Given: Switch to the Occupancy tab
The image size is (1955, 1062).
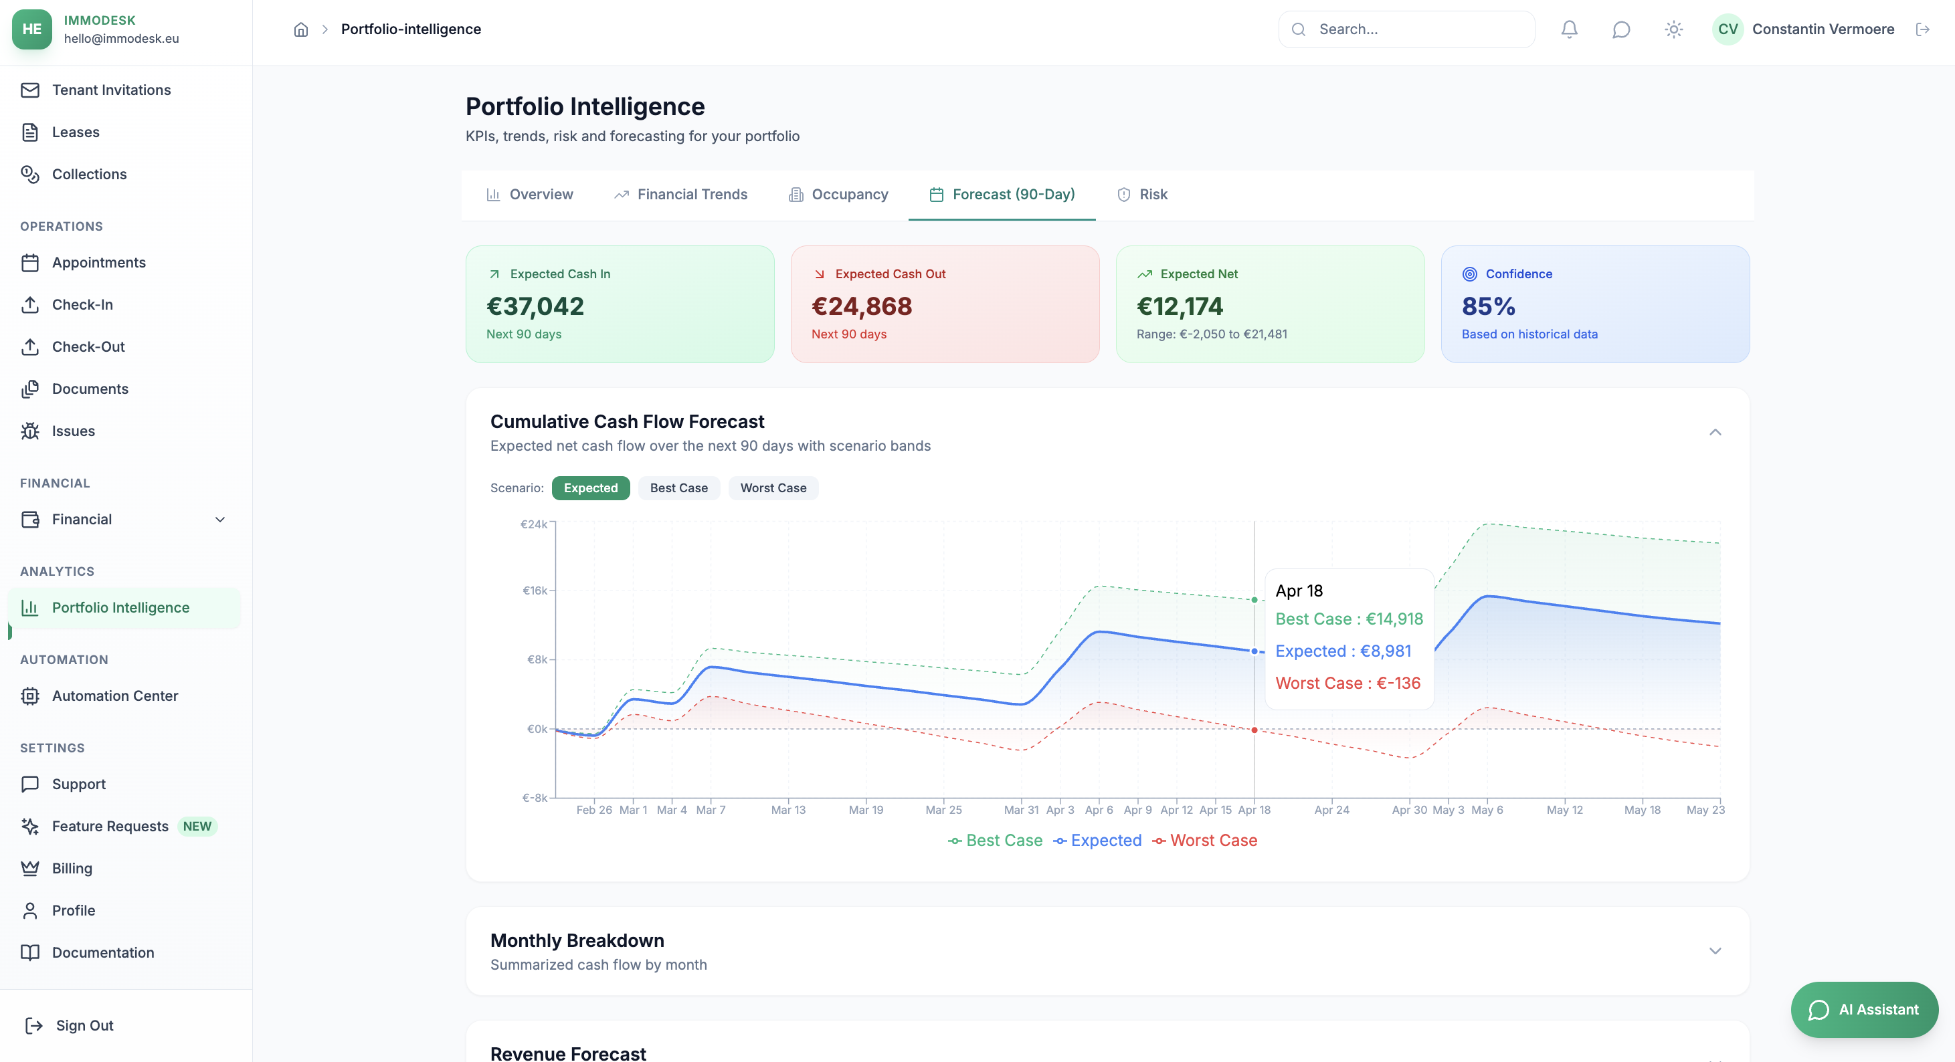Looking at the screenshot, I should 848,194.
